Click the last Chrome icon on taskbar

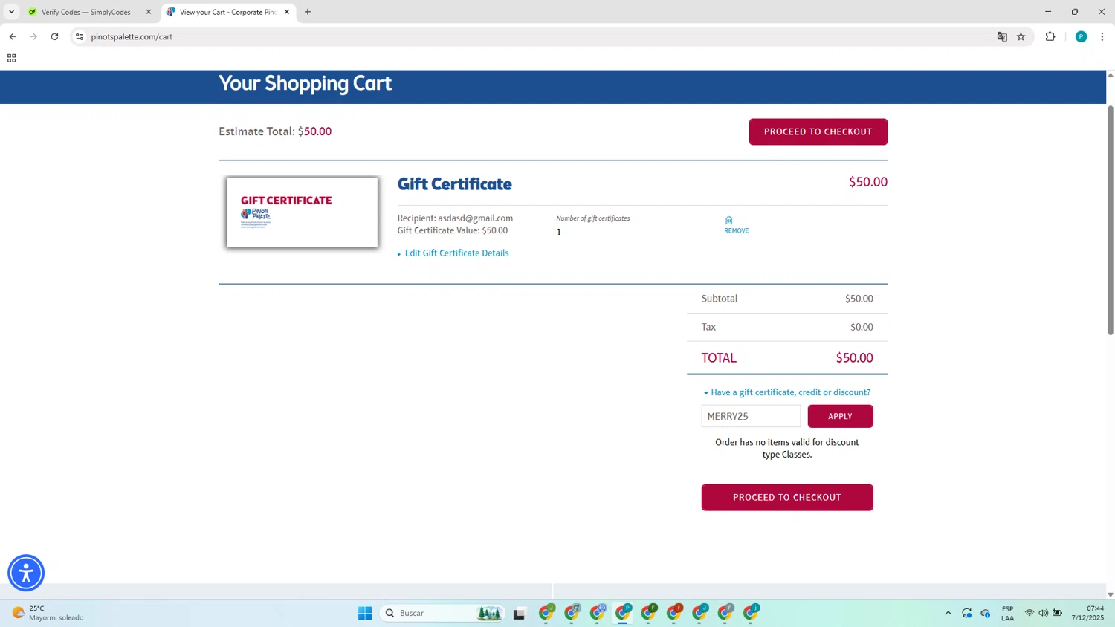point(752,613)
